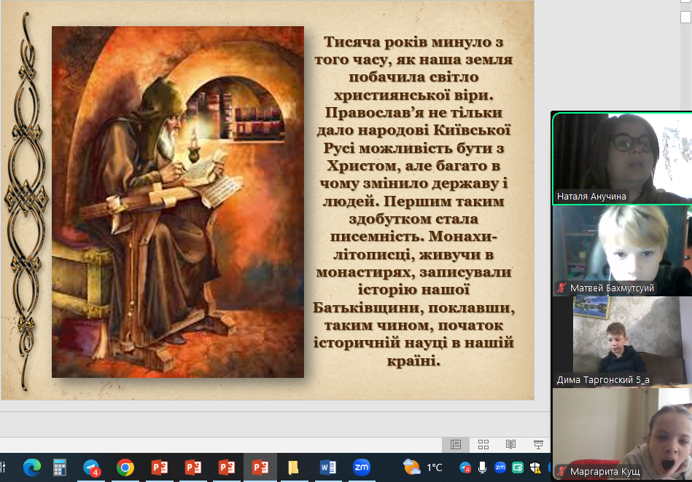This screenshot has width=692, height=482.
Task: Select Наталя Анучина's video tile
Action: (622, 158)
